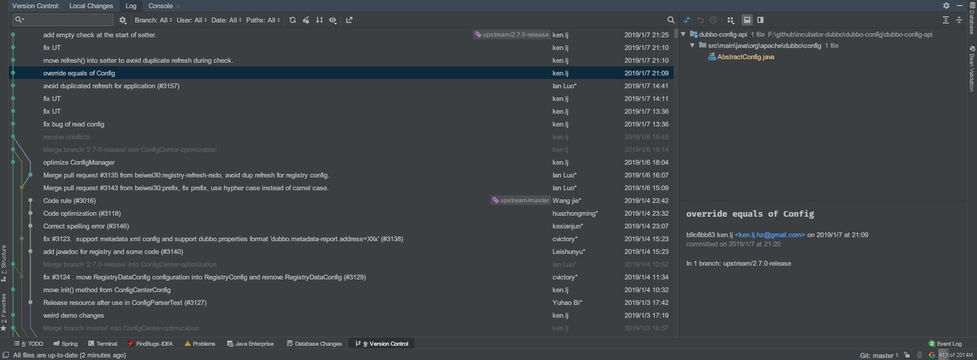The image size is (977, 360).
Task: Close the Console tab
Action: [x=178, y=6]
